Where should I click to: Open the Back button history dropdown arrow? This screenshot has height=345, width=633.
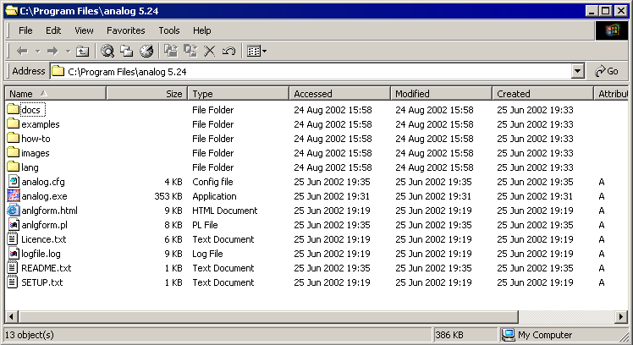pos(37,52)
